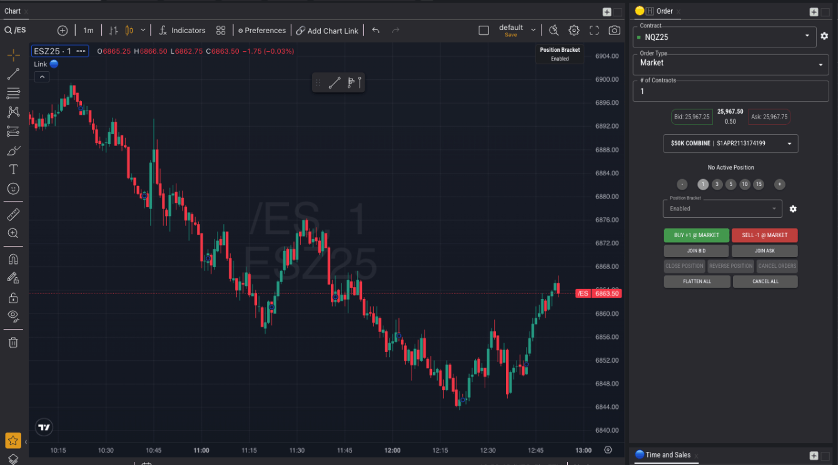Click BUY +1 @ MARKET
The width and height of the screenshot is (838, 465).
696,235
